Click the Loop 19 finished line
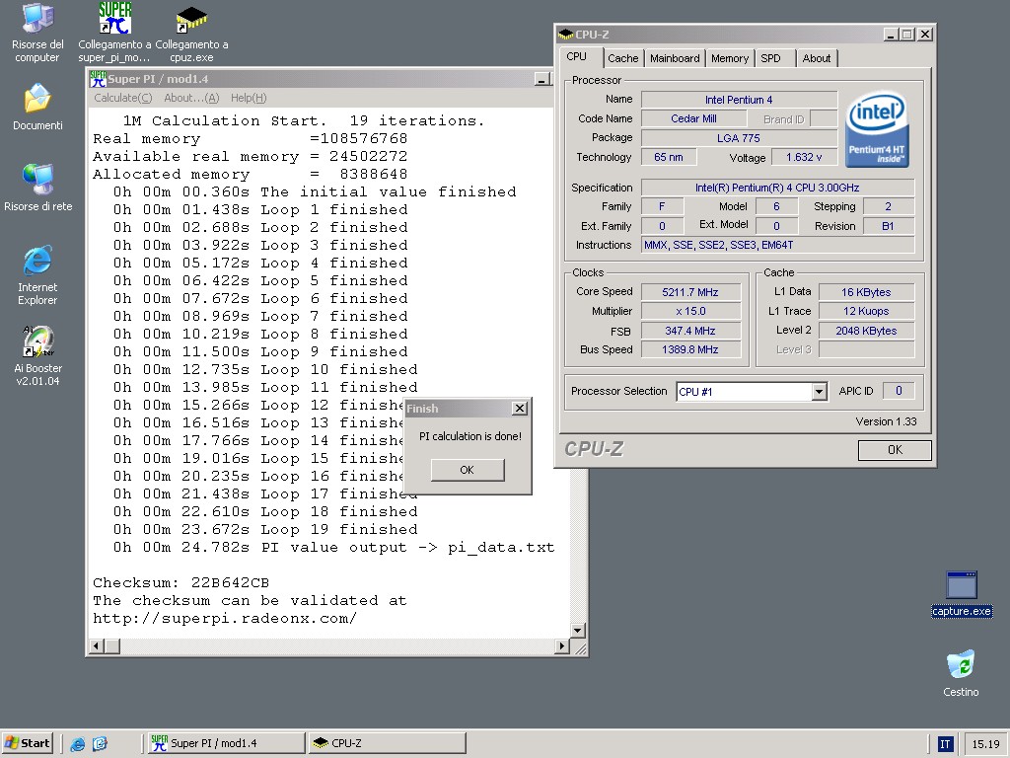1010x758 pixels. (264, 529)
